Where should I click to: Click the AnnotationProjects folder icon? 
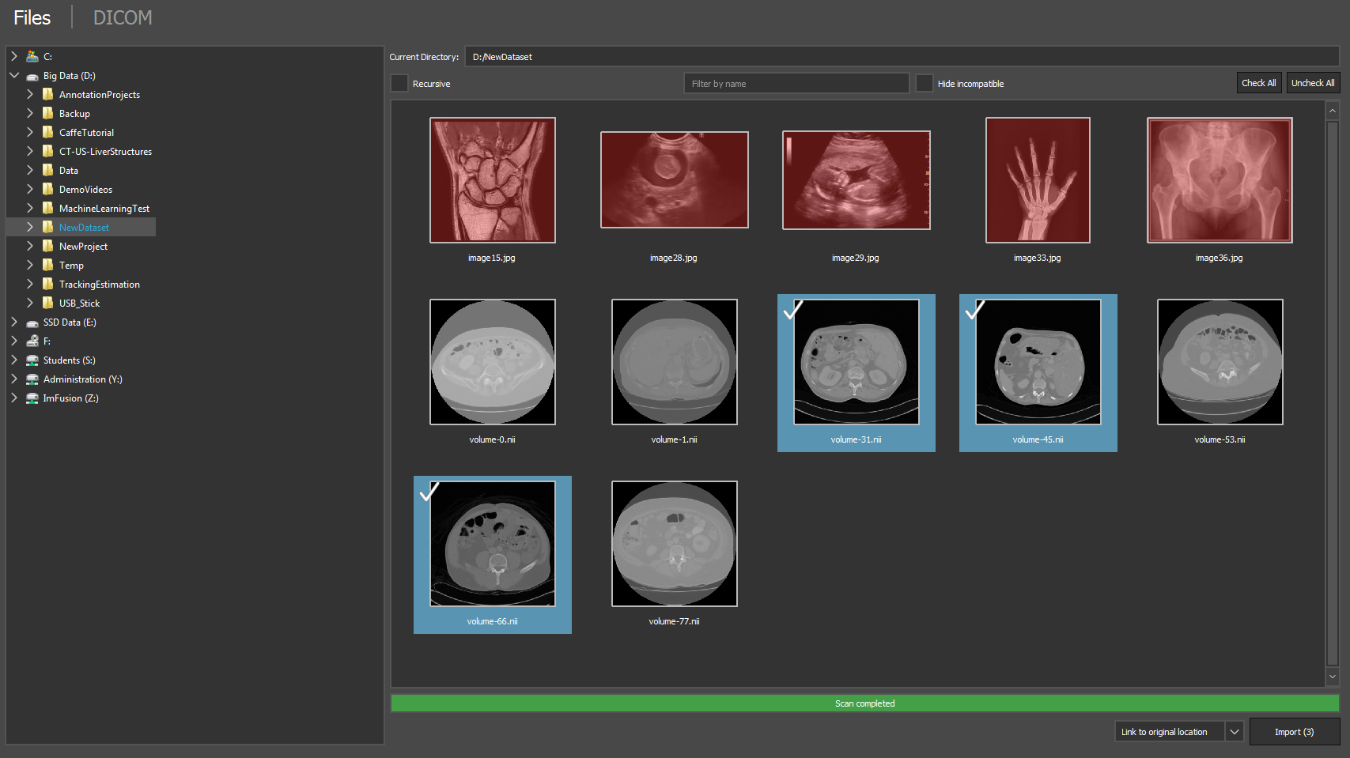[x=48, y=94]
